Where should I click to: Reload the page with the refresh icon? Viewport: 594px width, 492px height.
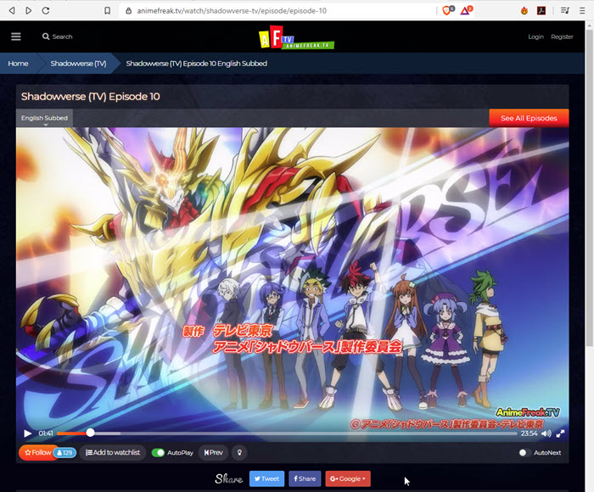click(x=46, y=11)
